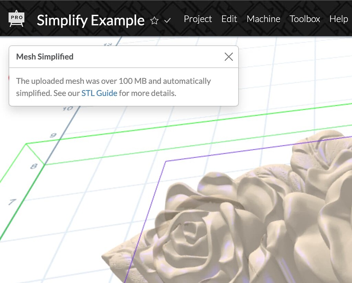Close the Mesh Simplified notification

[228, 57]
